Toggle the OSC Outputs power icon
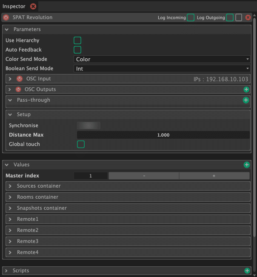 (x=18, y=89)
